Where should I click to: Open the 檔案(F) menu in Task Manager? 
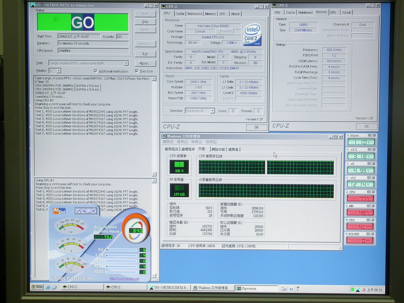[x=168, y=142]
